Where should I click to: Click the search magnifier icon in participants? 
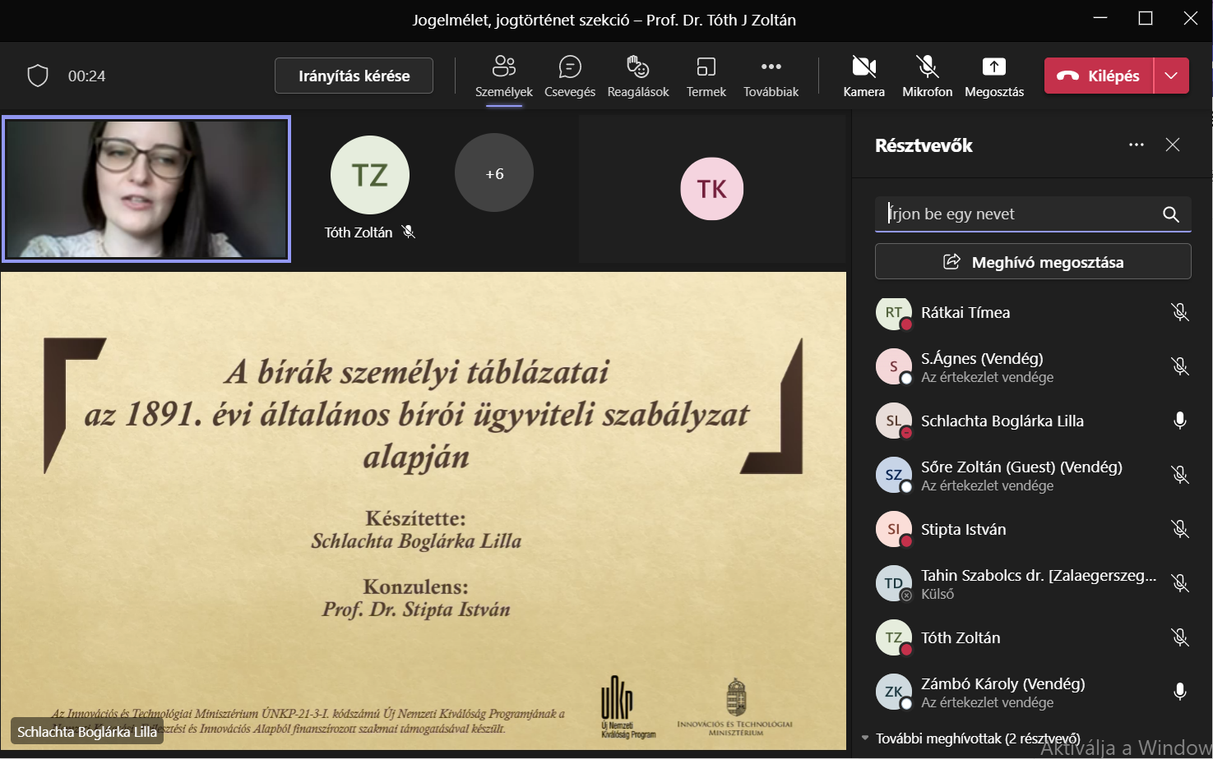1171,214
